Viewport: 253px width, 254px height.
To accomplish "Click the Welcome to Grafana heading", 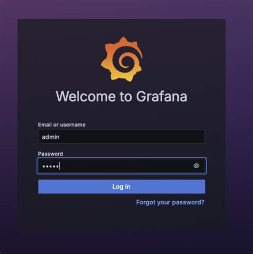I will coord(122,96).
